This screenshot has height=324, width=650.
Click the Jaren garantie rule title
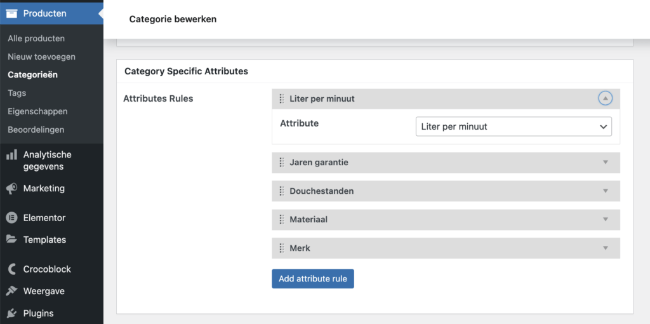(x=319, y=163)
